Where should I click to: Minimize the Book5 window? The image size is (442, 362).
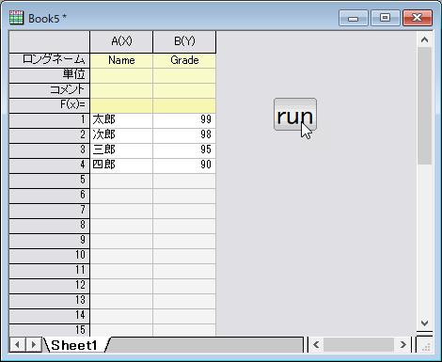tap(354, 18)
